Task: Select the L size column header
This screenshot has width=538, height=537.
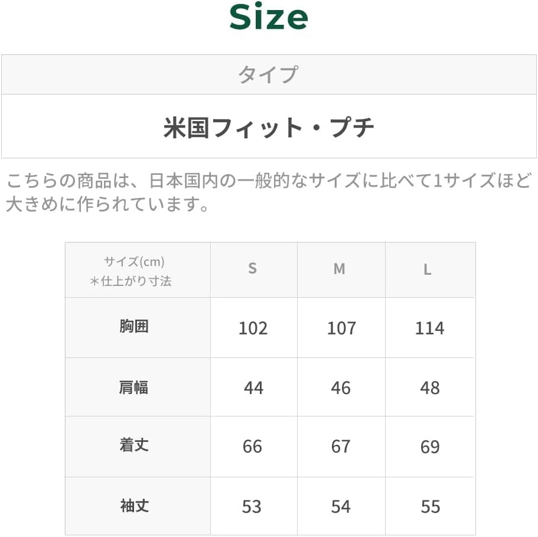Action: [x=427, y=269]
